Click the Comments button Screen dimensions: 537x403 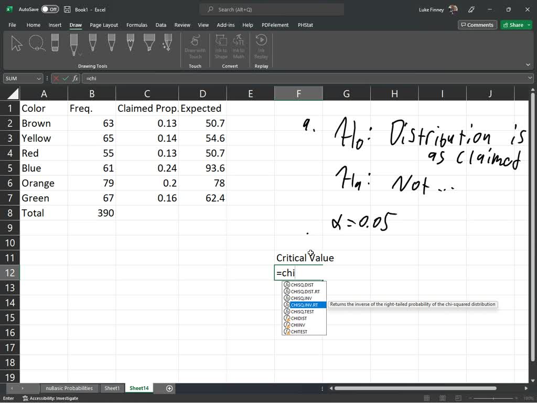tap(477, 25)
